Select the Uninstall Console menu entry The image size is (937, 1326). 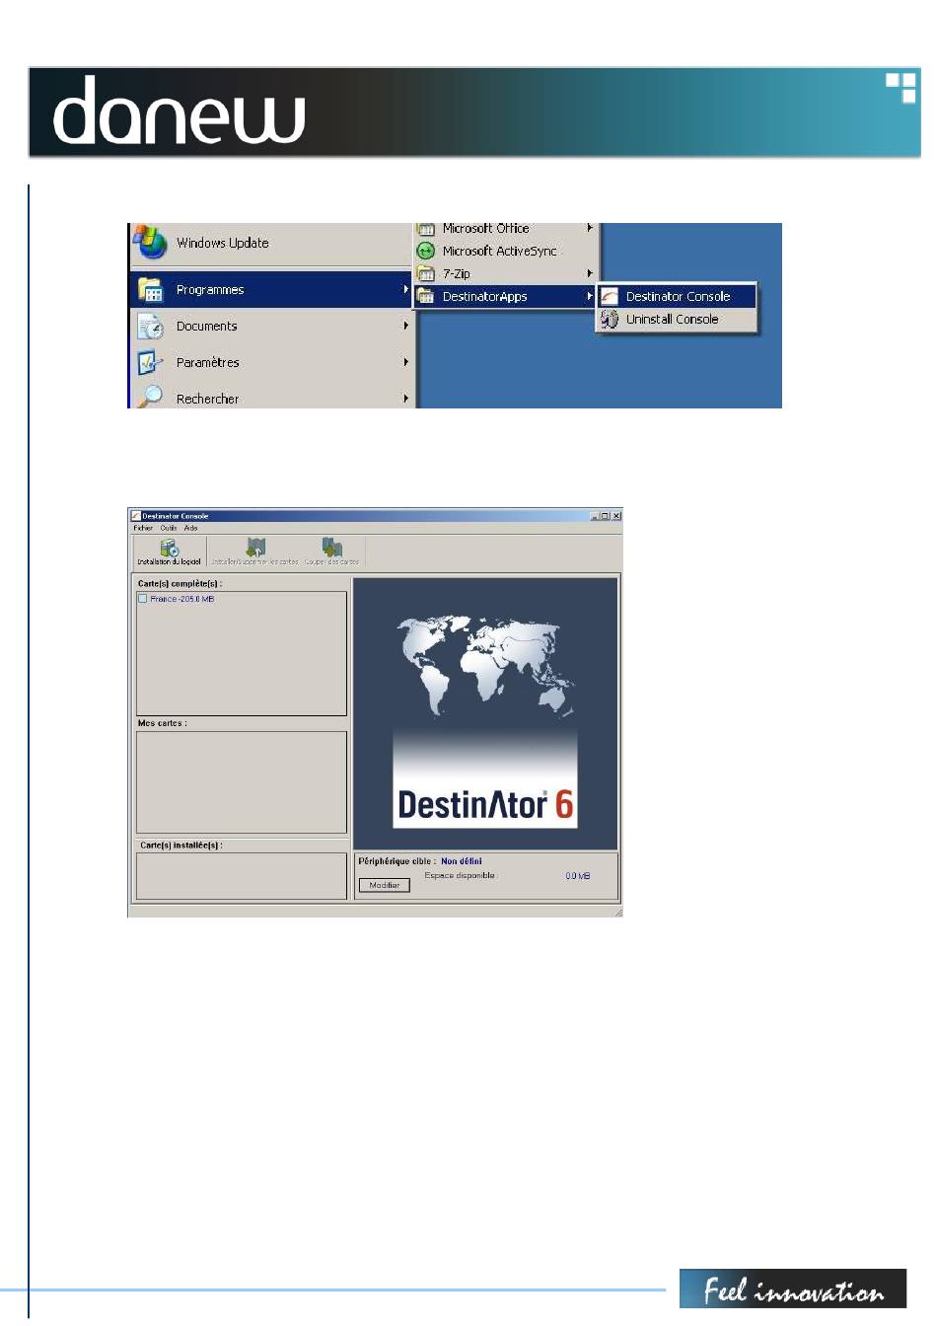tap(677, 319)
